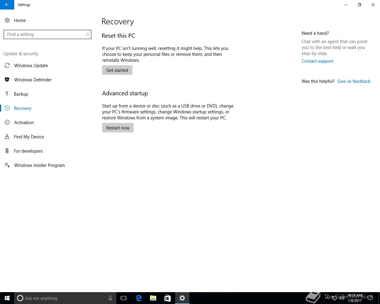Screen dimensions: 380x304
Task: Click the Settings gear taskbar icon
Action: tap(182, 298)
